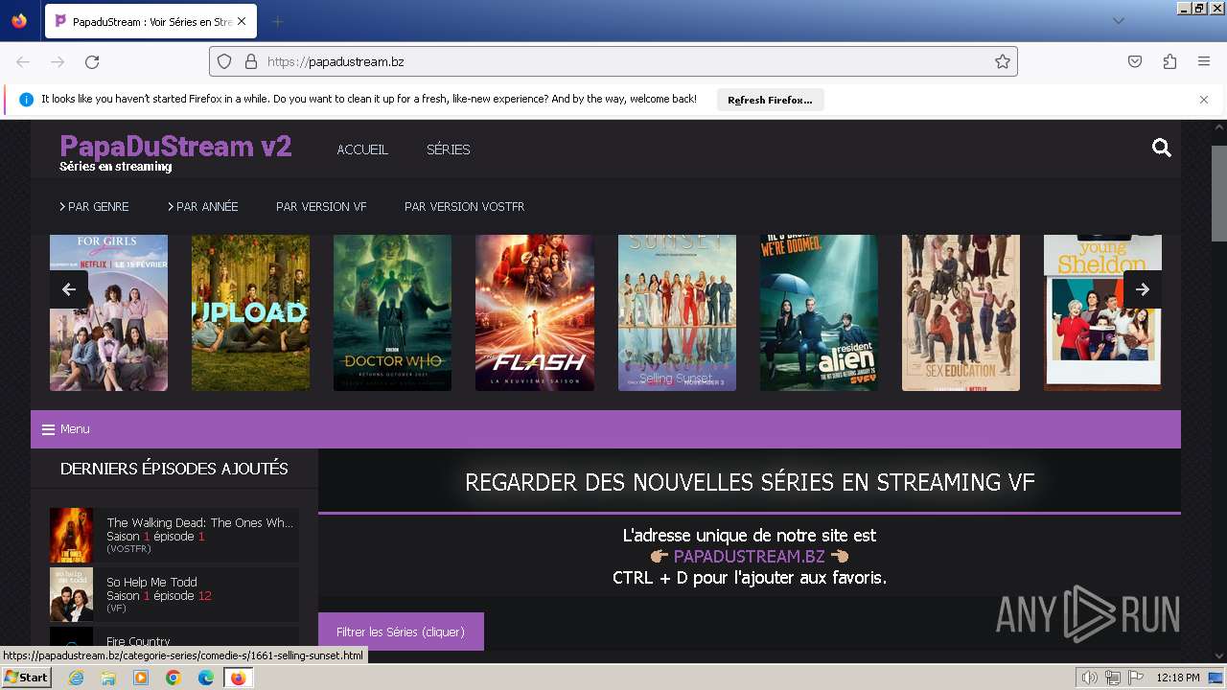This screenshot has height=690, width=1227.
Task: Expand the PAR ANNÉE submenu
Action: coord(203,206)
